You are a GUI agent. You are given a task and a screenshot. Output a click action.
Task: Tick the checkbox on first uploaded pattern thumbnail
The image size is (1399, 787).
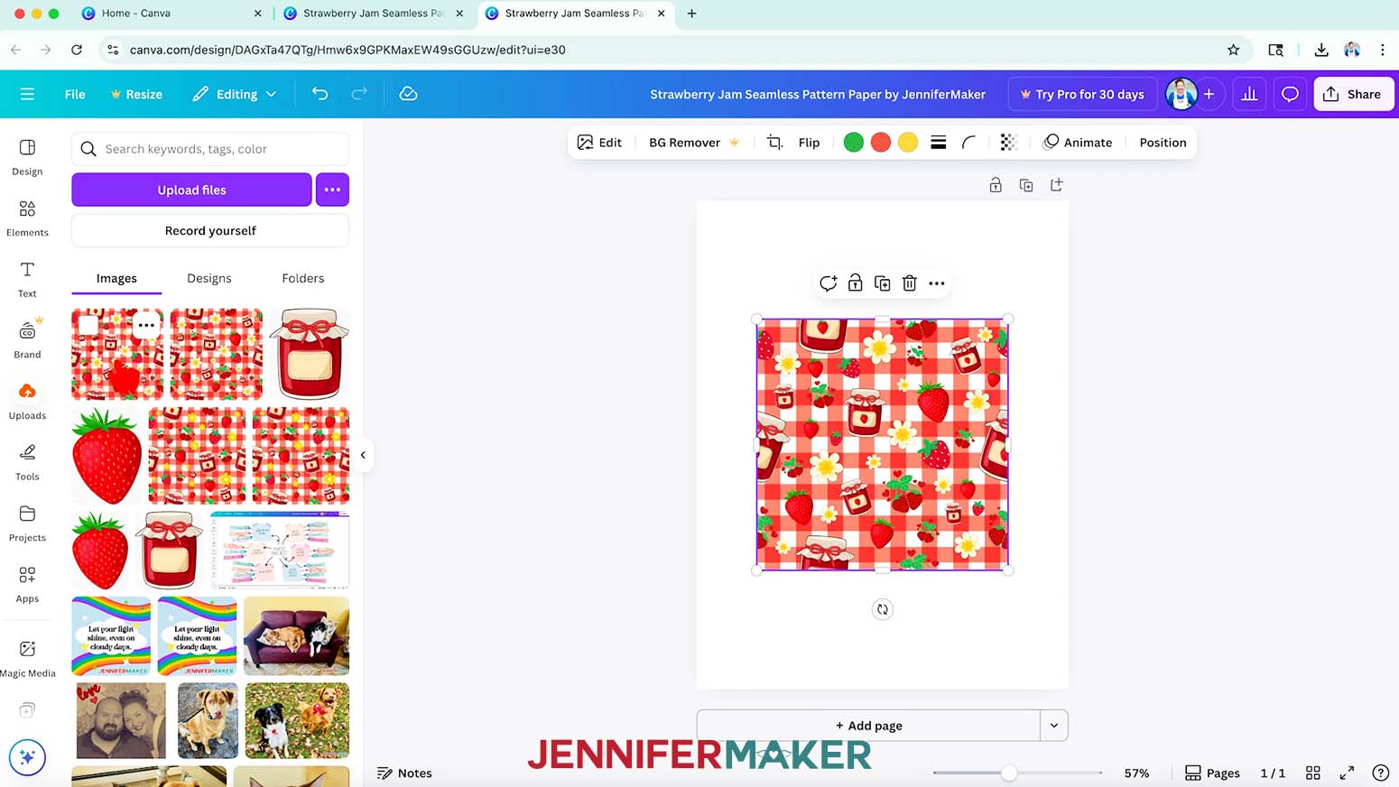pos(88,325)
